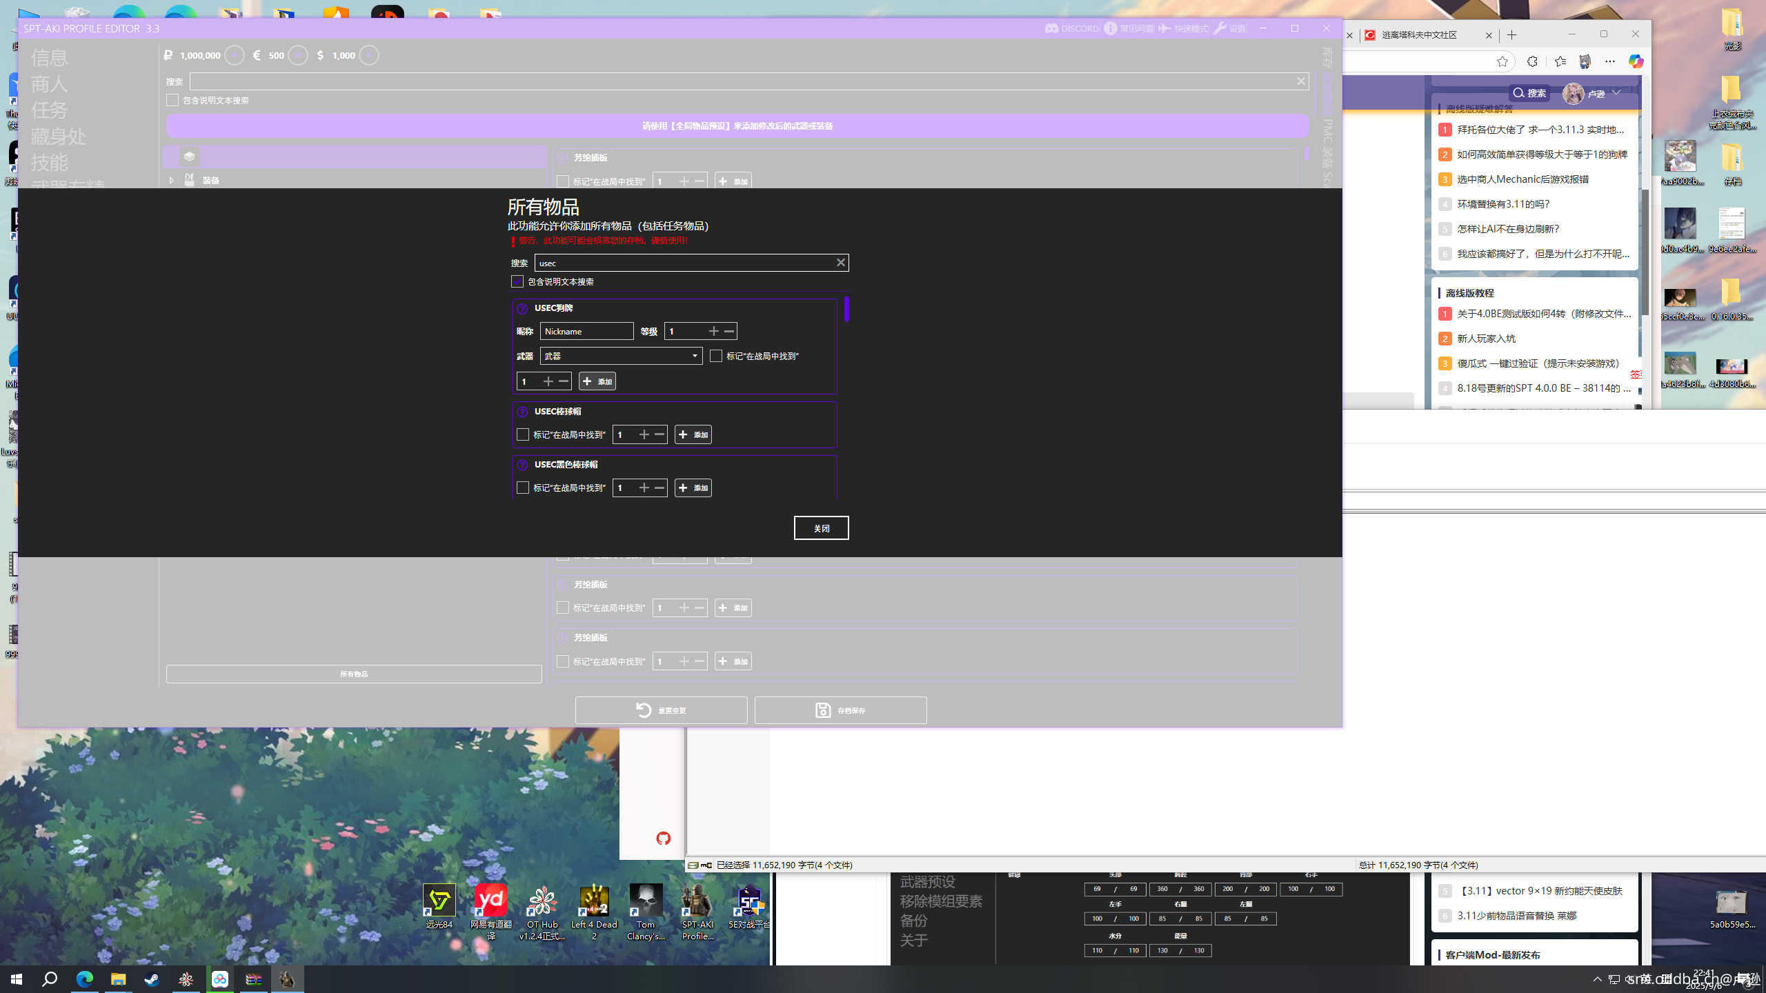This screenshot has width=1766, height=993.
Task: Show hidden system tray icons
Action: 1598,979
